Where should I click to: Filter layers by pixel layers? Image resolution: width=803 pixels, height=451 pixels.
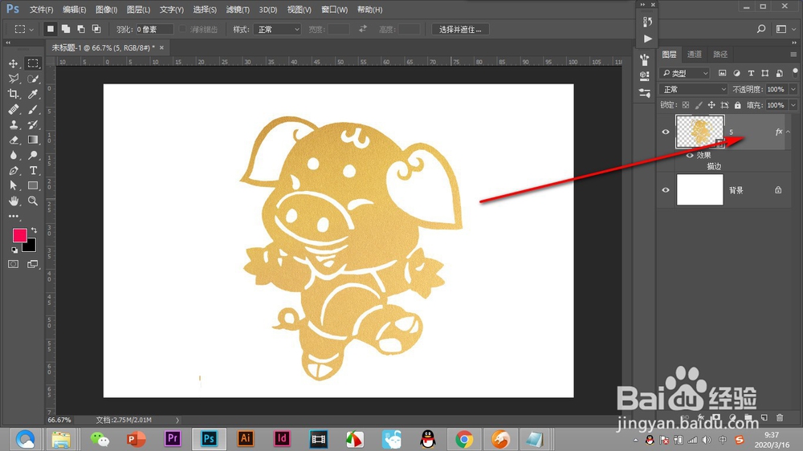722,73
